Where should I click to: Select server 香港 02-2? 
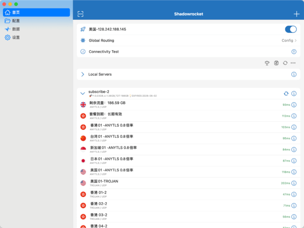(188, 206)
